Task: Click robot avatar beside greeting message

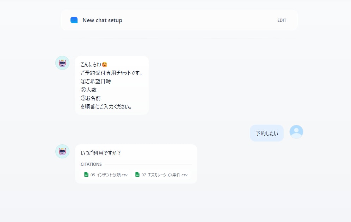Action: [62, 63]
